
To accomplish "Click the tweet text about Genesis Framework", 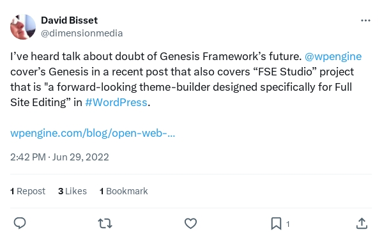I will 186,79.
